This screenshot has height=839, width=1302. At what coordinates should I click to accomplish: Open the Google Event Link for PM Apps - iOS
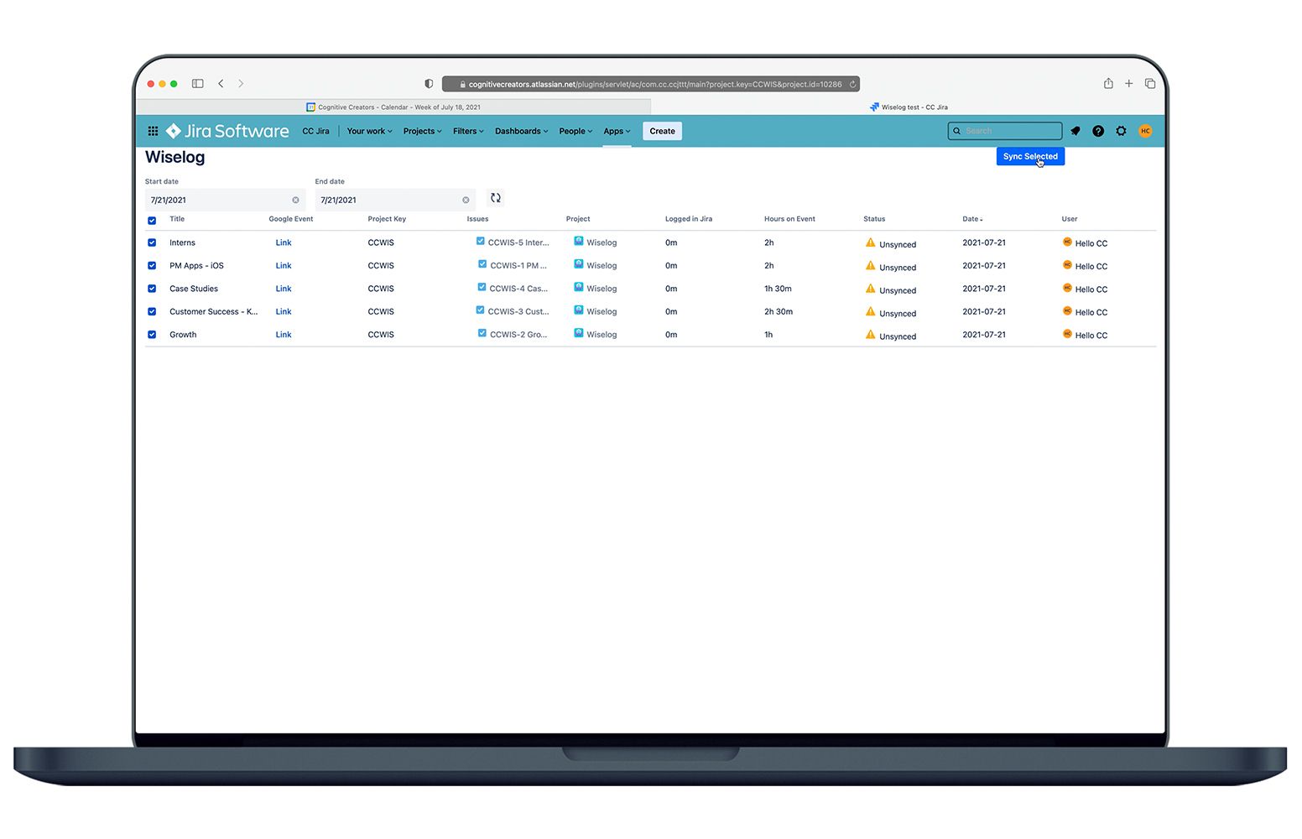click(284, 266)
